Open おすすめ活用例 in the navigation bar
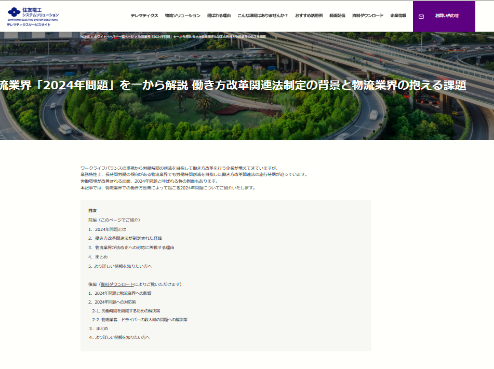 point(309,16)
